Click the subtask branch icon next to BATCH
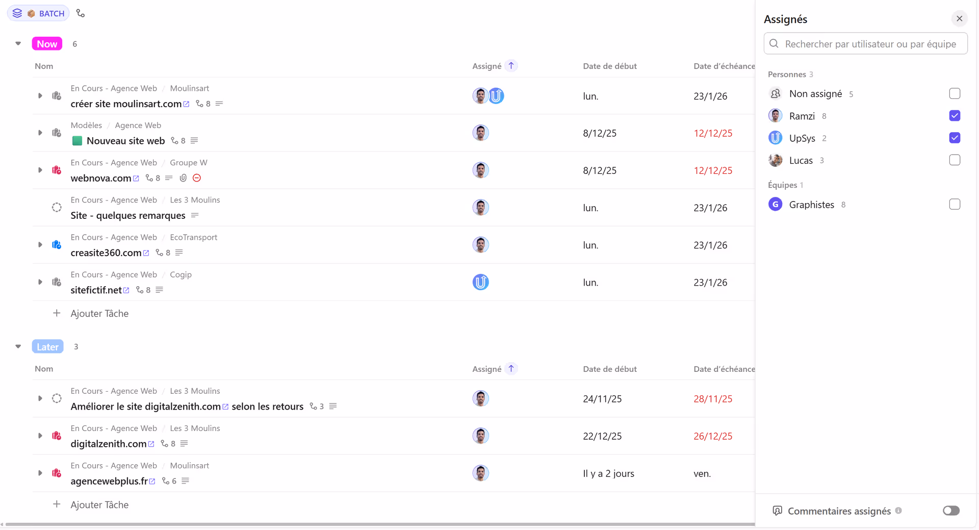The width and height of the screenshot is (979, 530). [x=80, y=13]
